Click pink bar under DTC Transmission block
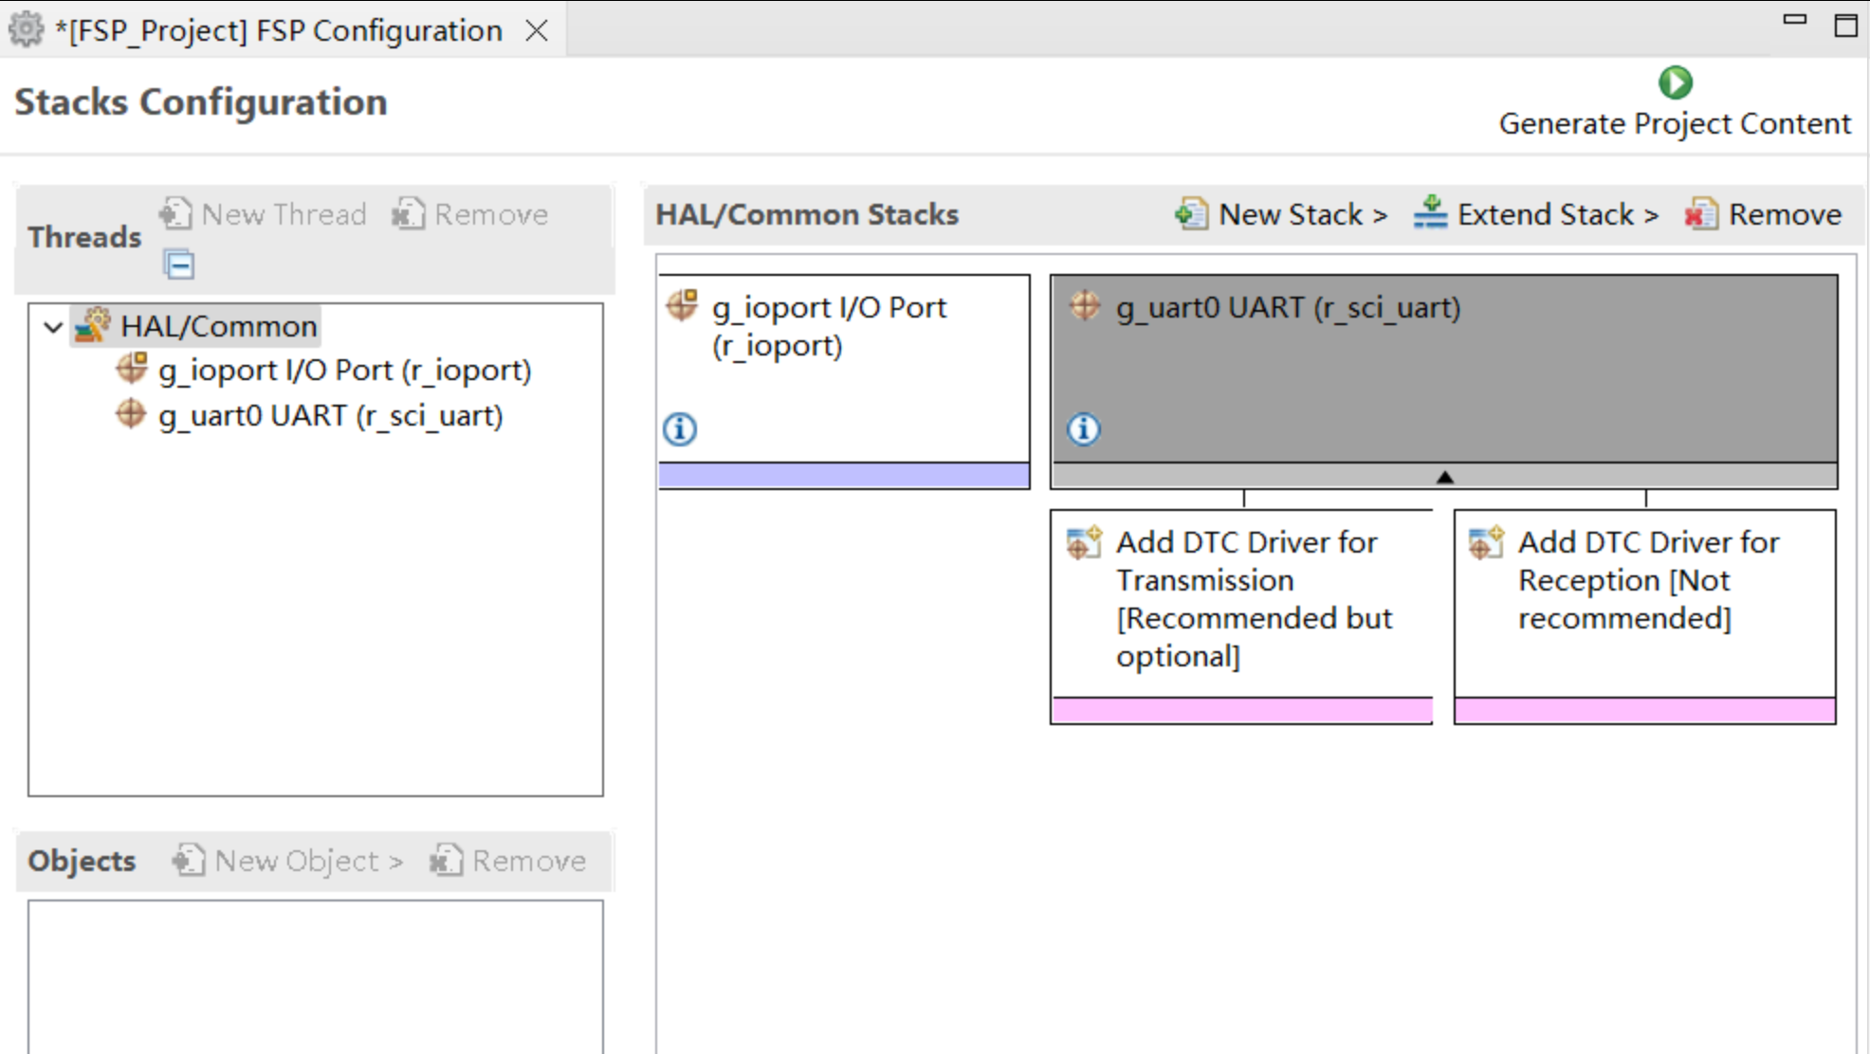Image resolution: width=1870 pixels, height=1054 pixels. [x=1241, y=710]
